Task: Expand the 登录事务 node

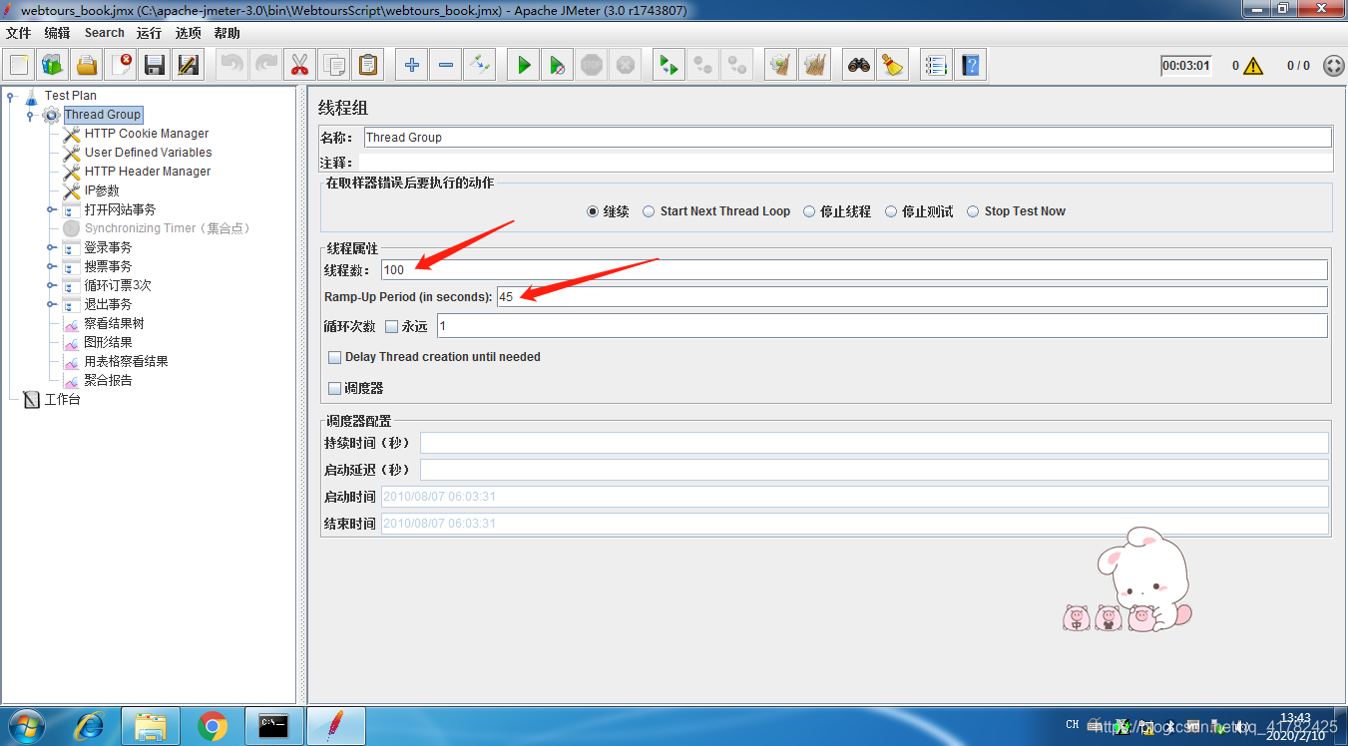Action: point(51,247)
